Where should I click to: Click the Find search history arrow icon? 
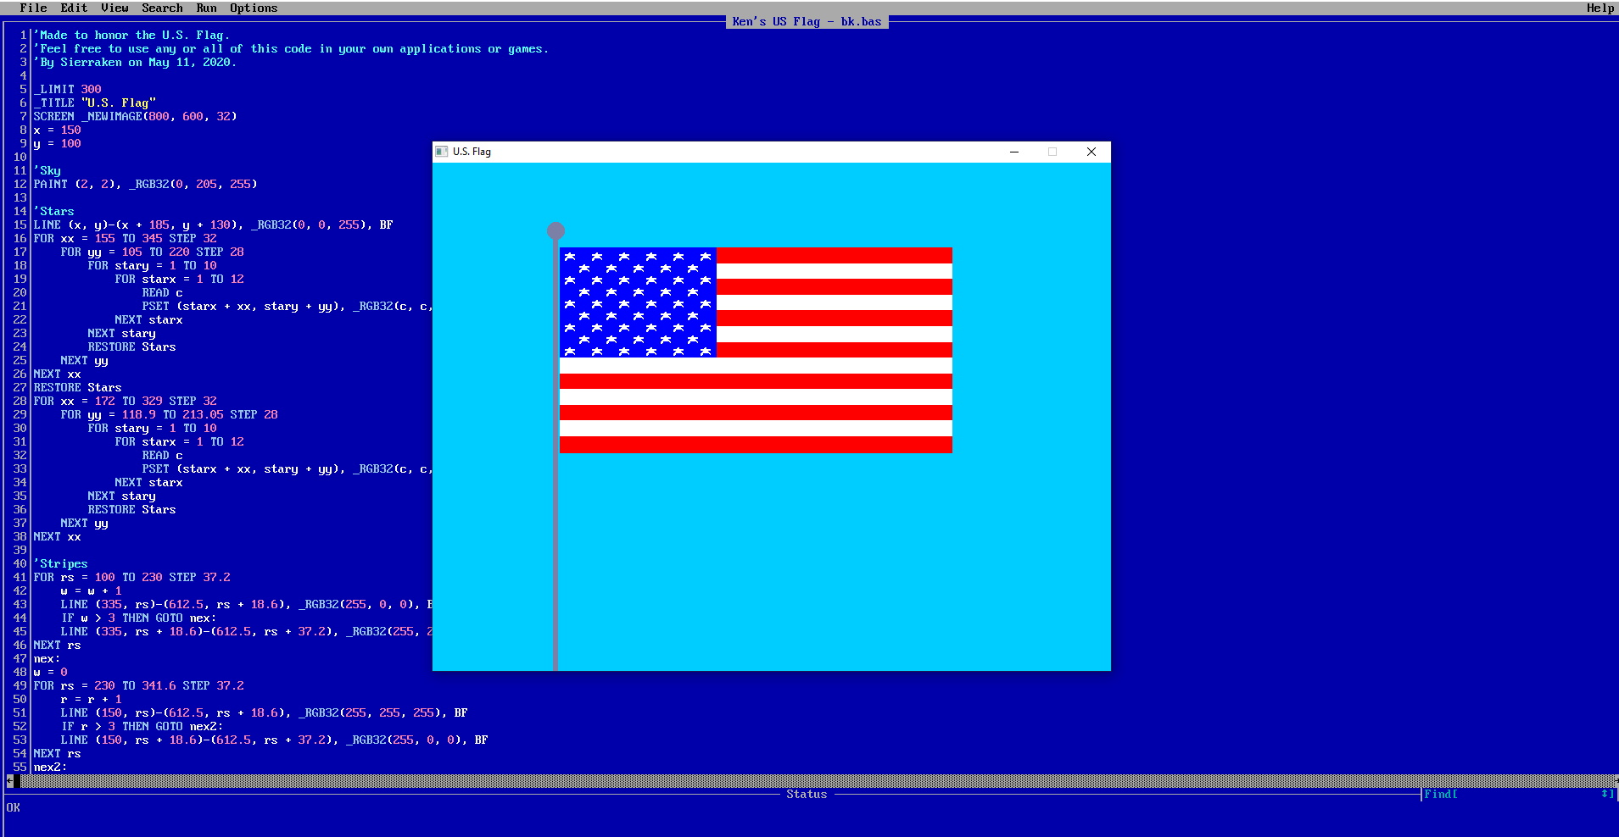tap(1606, 794)
